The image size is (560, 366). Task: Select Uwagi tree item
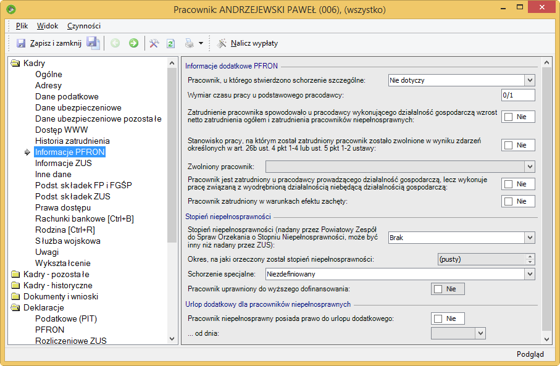pyautogui.click(x=47, y=252)
